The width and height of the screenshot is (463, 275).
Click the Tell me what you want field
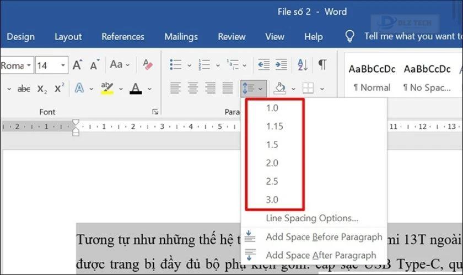coord(413,36)
